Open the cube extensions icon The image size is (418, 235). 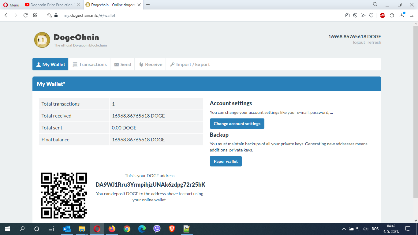click(x=392, y=15)
